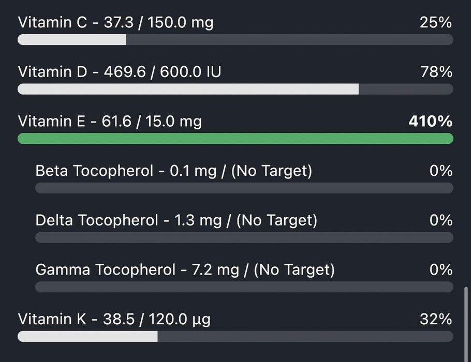Screen dimensions: 471x362
Task: Click the Vitamin C progress bar
Action: tap(235, 40)
